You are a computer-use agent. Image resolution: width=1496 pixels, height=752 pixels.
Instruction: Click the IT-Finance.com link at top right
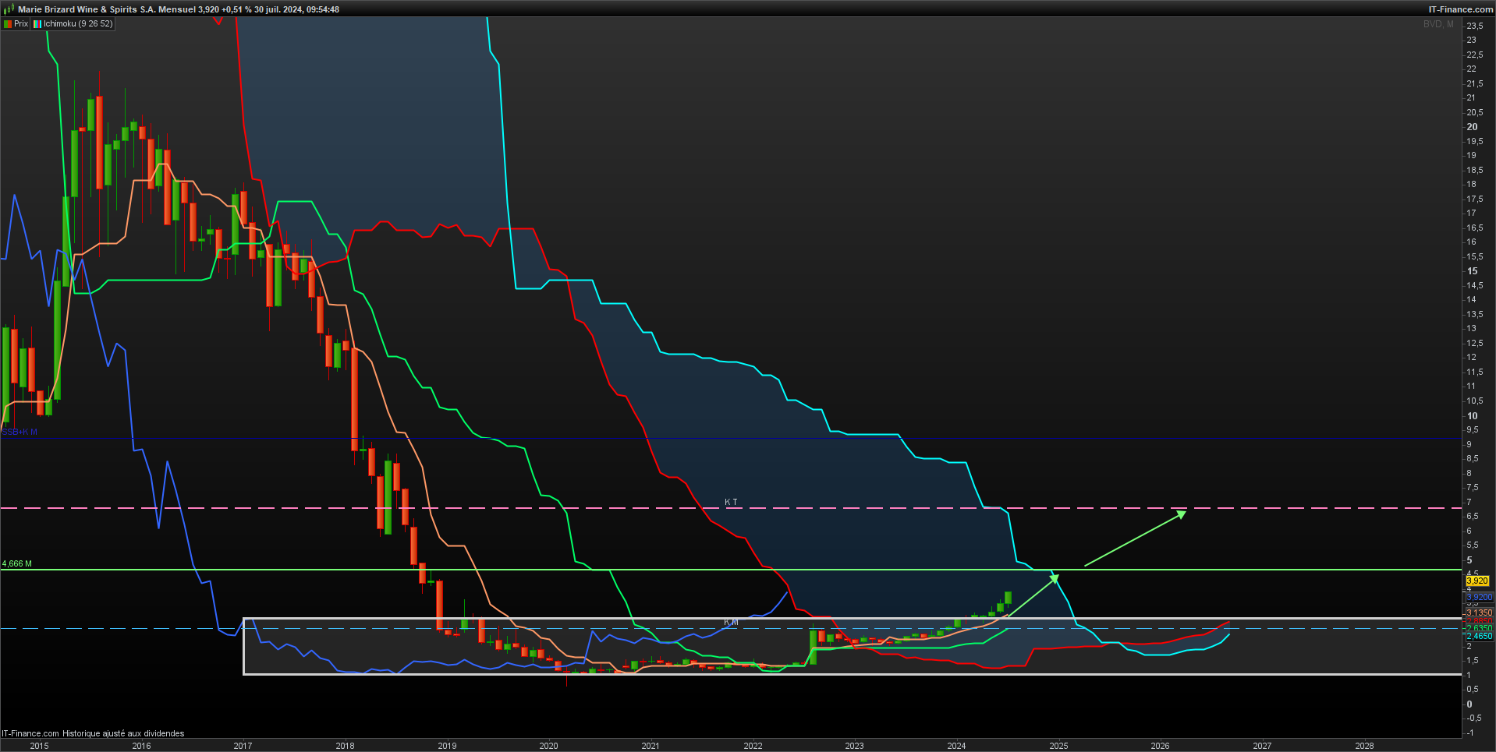1460,9
